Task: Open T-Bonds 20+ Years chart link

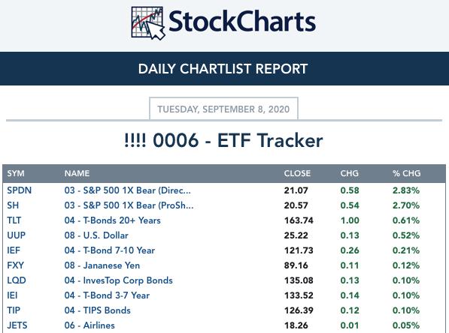Action: 112,220
